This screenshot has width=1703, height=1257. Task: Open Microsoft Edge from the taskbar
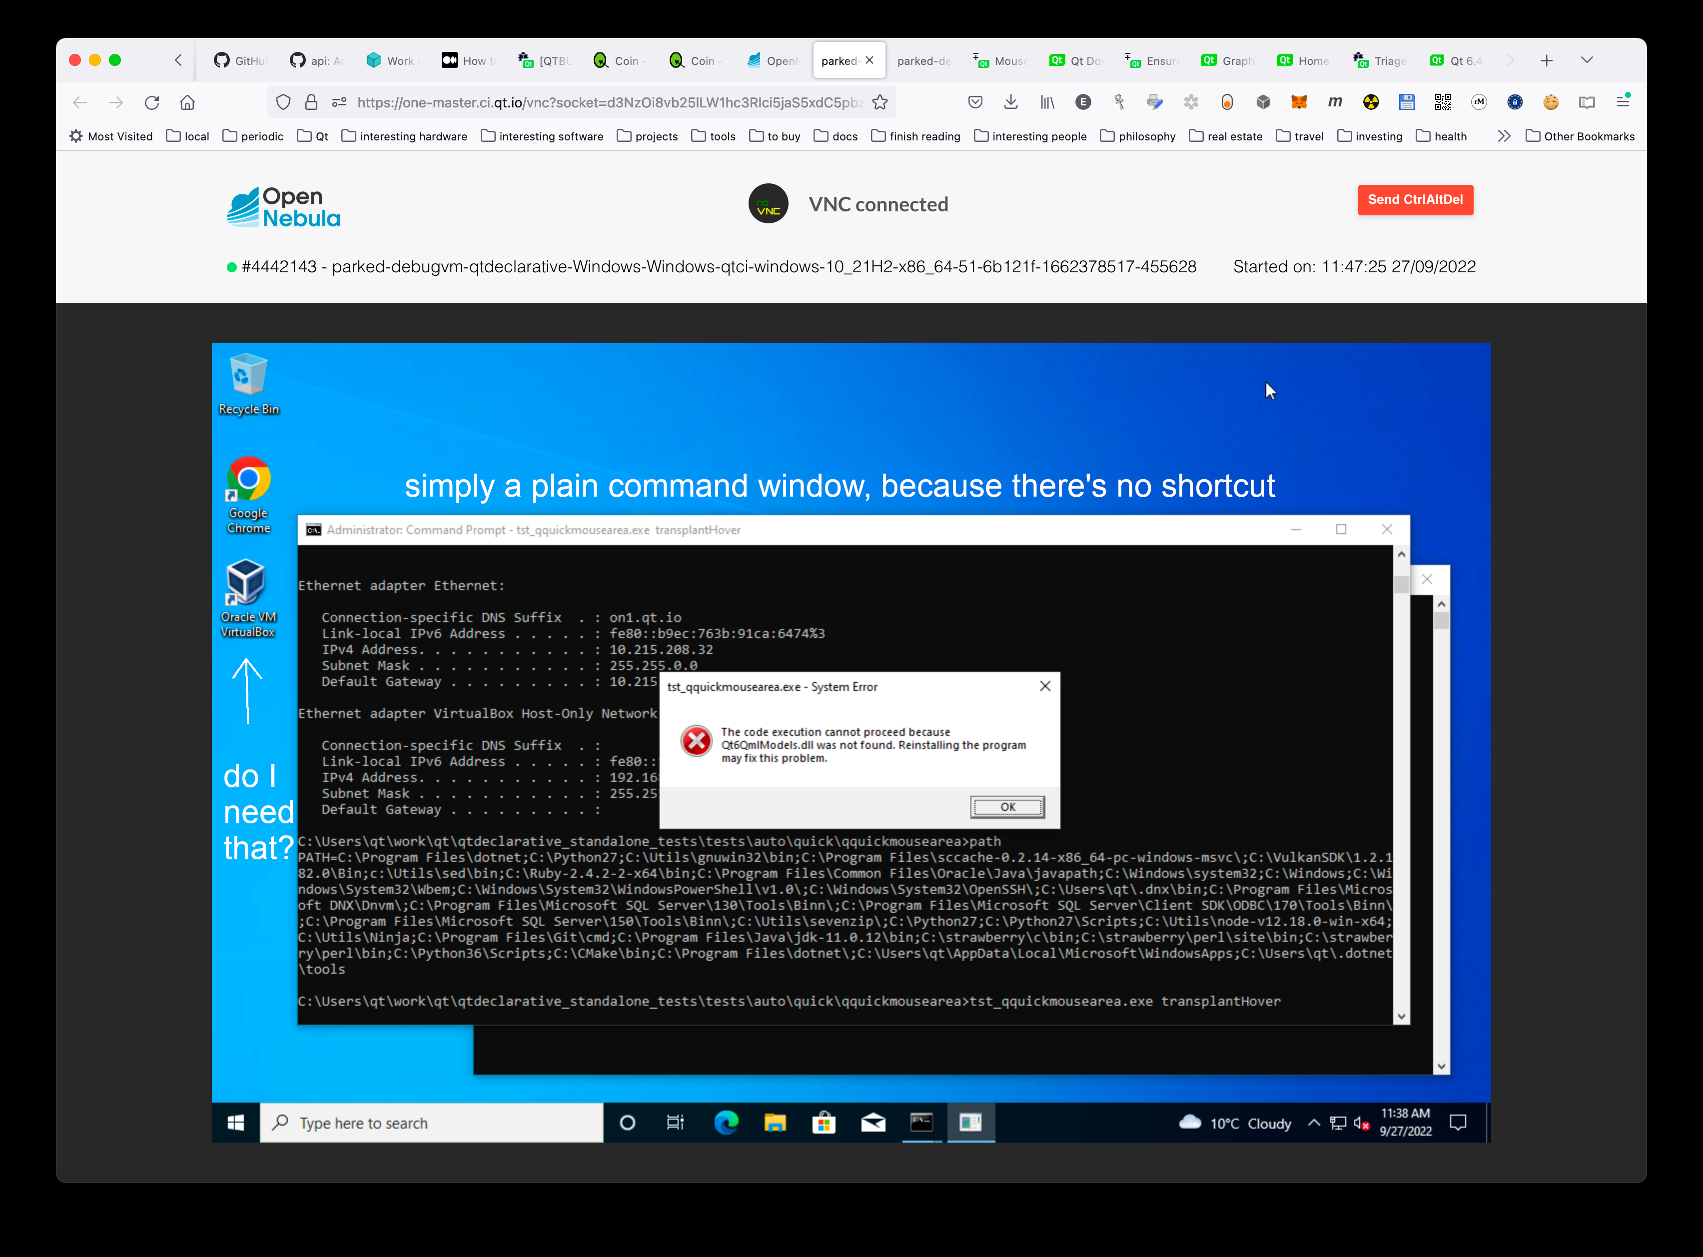click(726, 1122)
